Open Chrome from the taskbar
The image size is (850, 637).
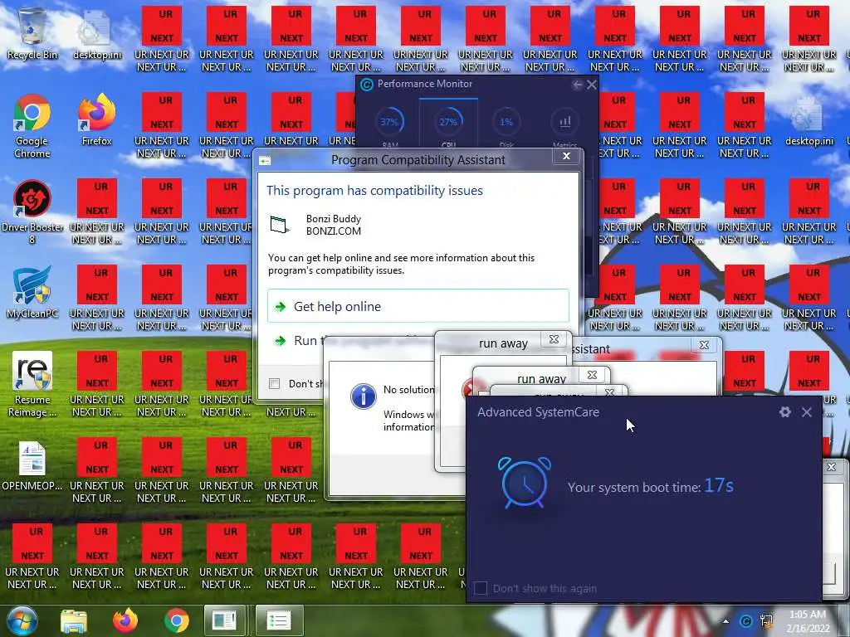click(x=176, y=620)
